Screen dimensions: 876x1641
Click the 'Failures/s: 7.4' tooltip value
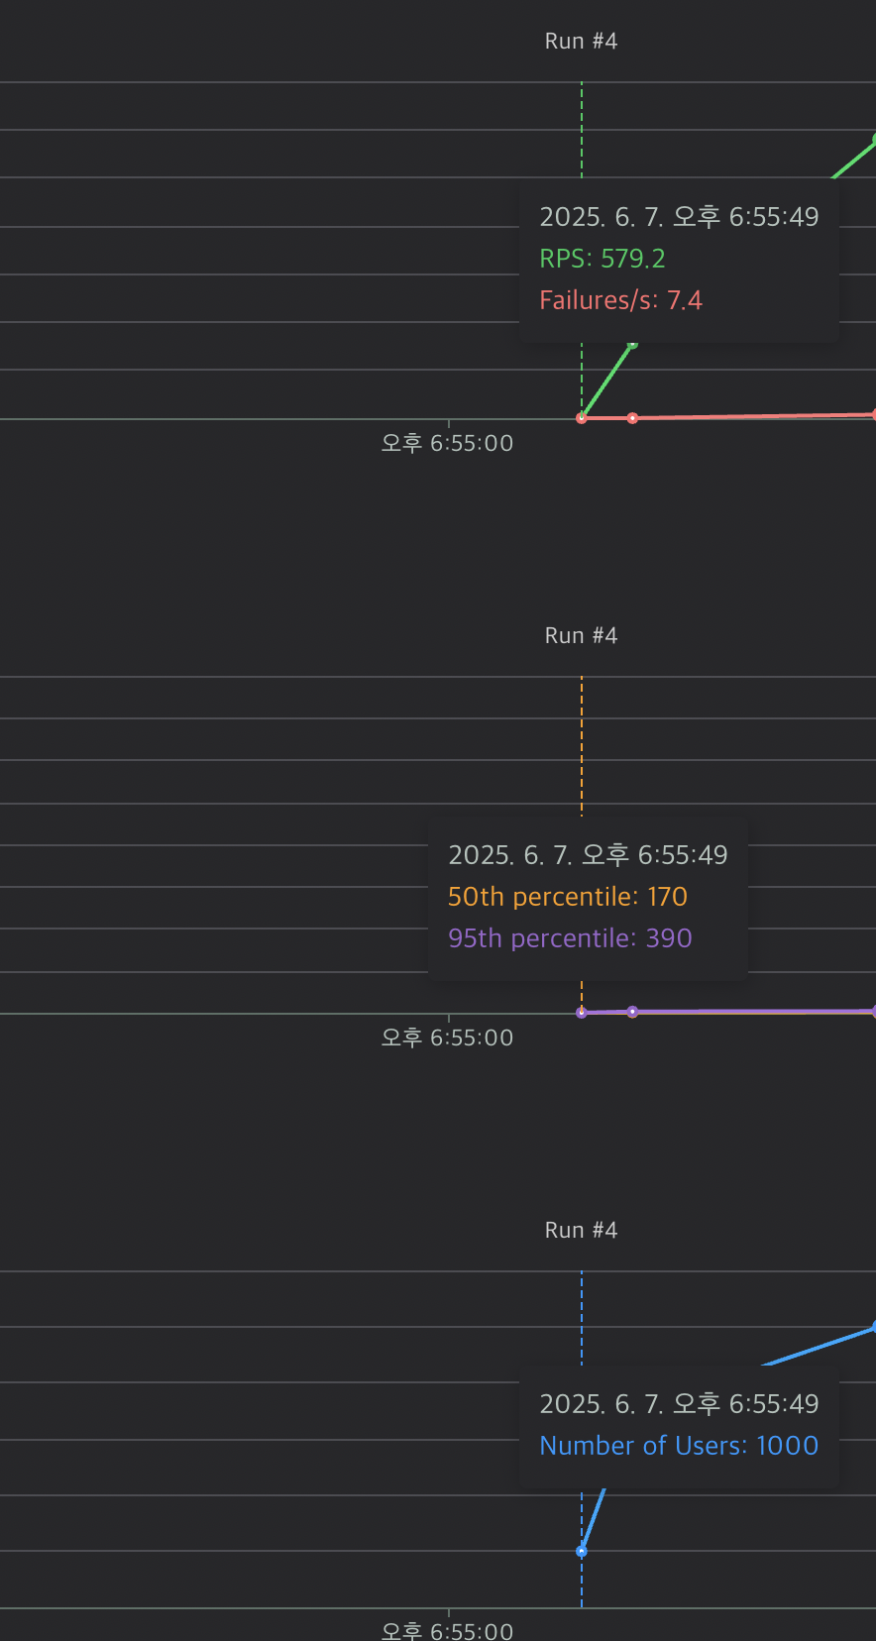(x=621, y=300)
